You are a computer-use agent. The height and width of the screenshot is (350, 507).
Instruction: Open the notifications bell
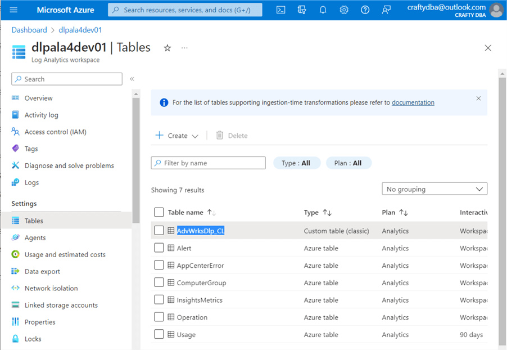click(x=323, y=10)
